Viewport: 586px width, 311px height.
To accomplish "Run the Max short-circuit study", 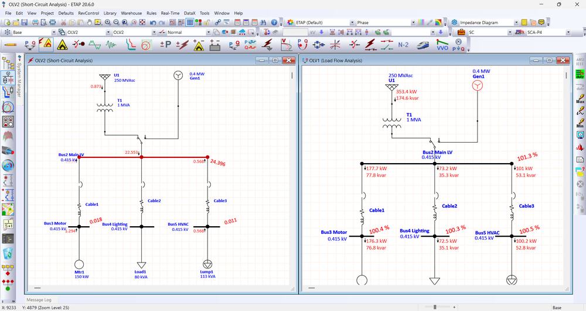I will point(580,98).
